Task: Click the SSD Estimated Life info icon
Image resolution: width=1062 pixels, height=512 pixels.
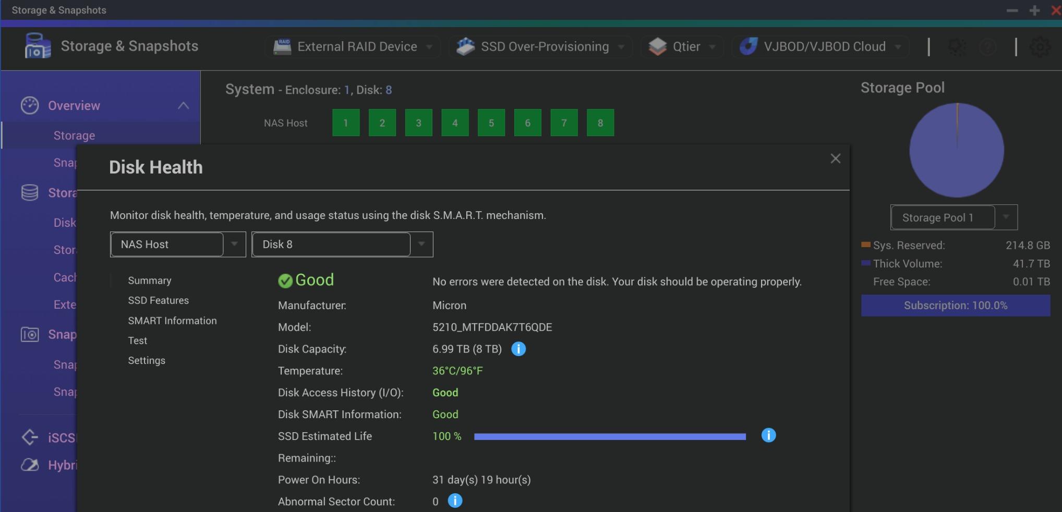Action: [x=768, y=435]
